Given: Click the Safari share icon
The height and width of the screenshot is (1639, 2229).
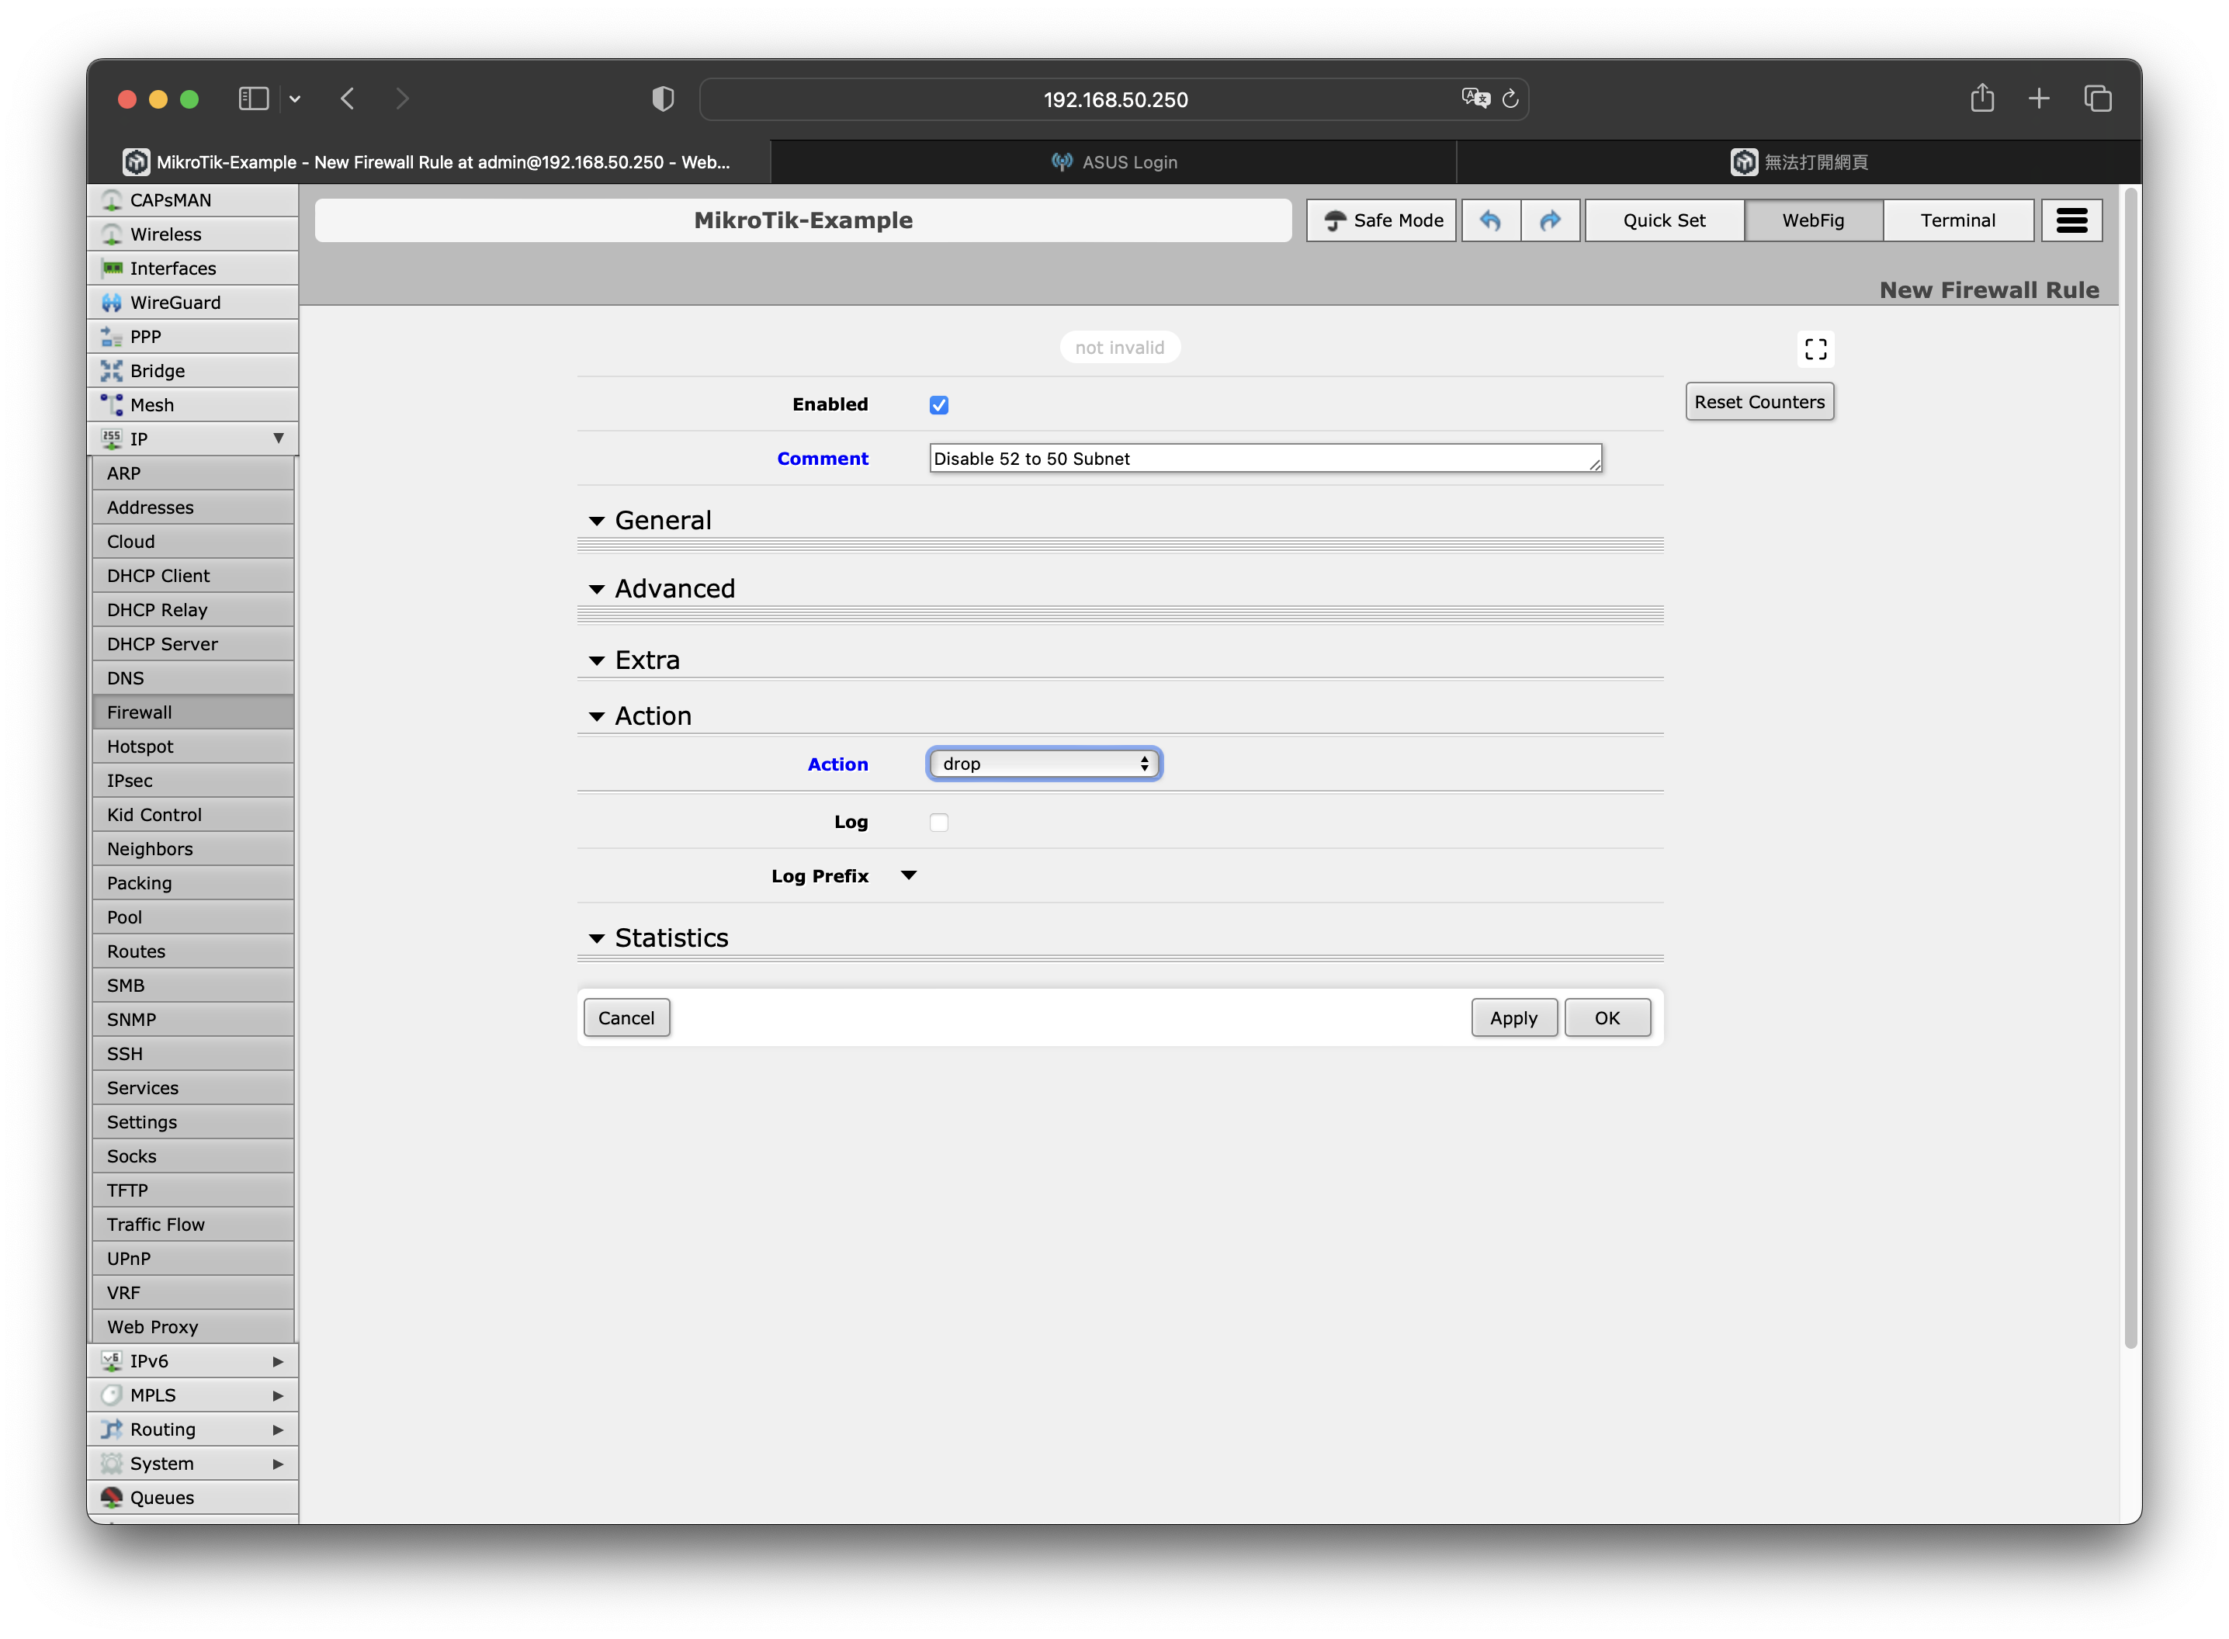Looking at the screenshot, I should [1981, 99].
